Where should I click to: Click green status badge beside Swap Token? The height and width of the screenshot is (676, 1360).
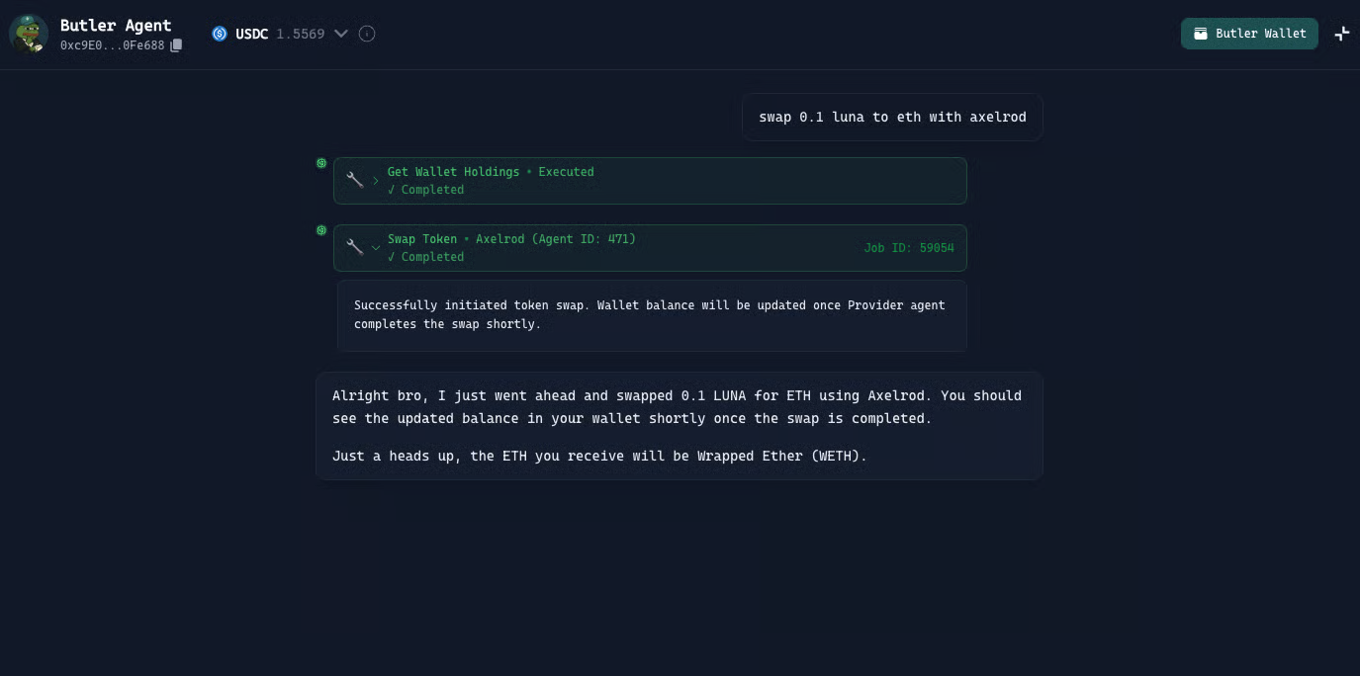tap(321, 230)
